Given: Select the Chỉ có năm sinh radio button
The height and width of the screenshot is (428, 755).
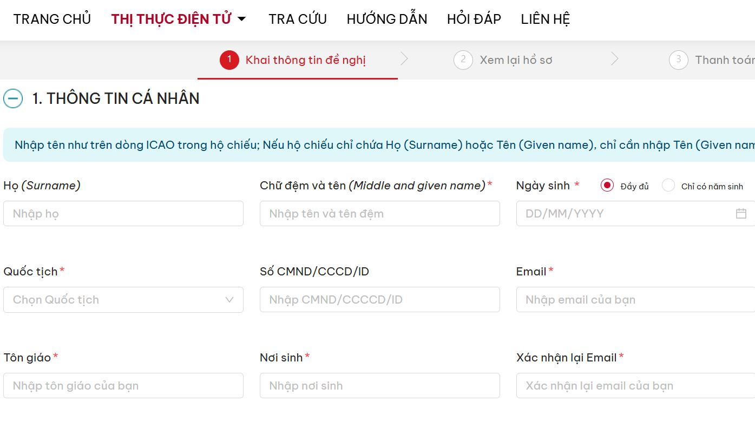Looking at the screenshot, I should coord(667,185).
